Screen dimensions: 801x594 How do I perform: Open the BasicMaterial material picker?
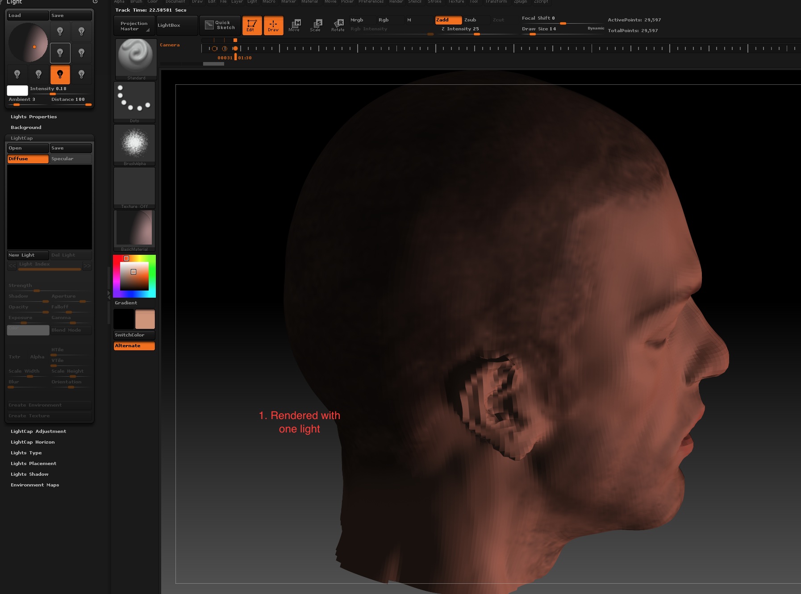point(134,231)
